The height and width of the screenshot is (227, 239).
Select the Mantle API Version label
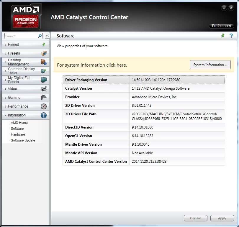(81, 153)
